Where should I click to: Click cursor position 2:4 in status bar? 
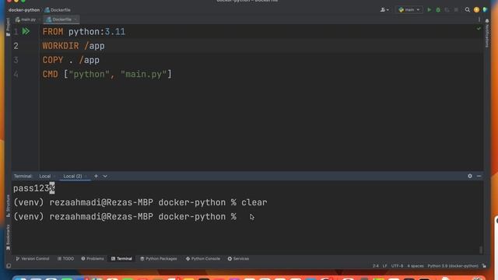(x=376, y=266)
